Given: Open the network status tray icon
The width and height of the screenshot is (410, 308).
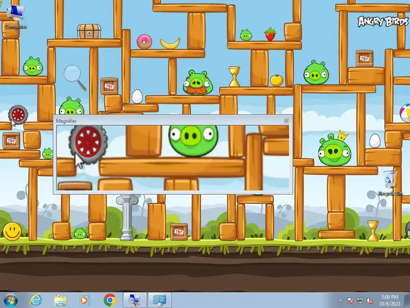Looking at the screenshot, I should click(360, 300).
